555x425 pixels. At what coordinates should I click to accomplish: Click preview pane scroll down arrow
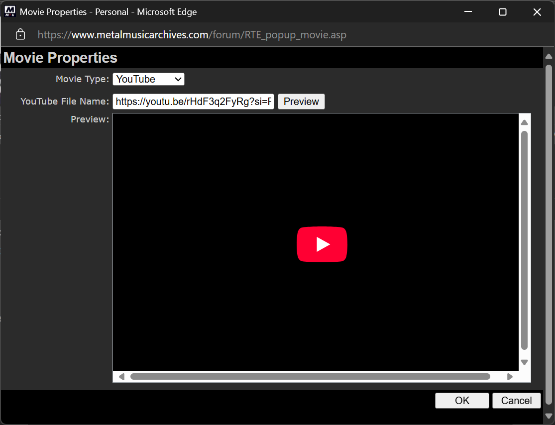(525, 362)
